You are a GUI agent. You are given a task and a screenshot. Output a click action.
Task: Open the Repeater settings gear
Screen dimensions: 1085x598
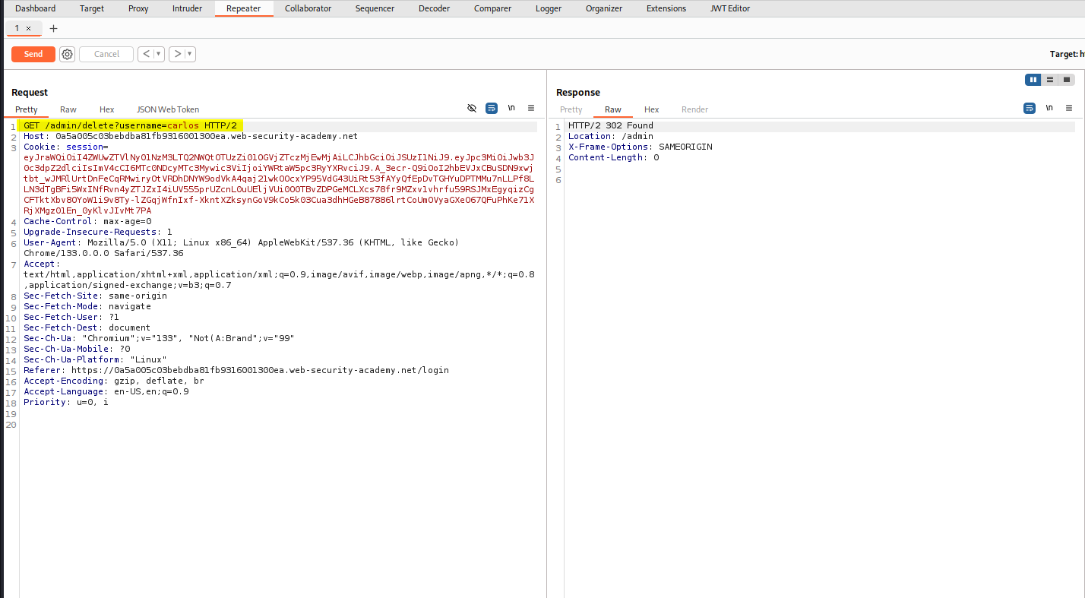click(x=67, y=54)
